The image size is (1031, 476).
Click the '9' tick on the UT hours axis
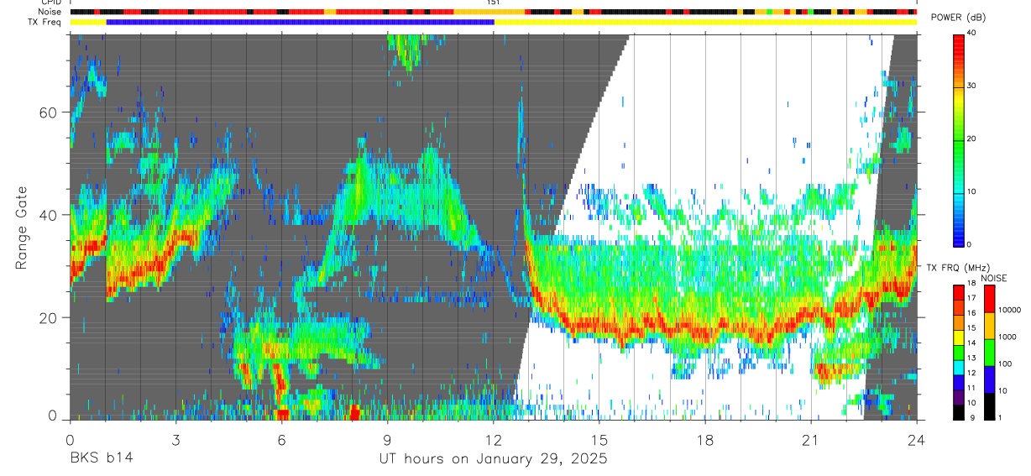coord(387,440)
